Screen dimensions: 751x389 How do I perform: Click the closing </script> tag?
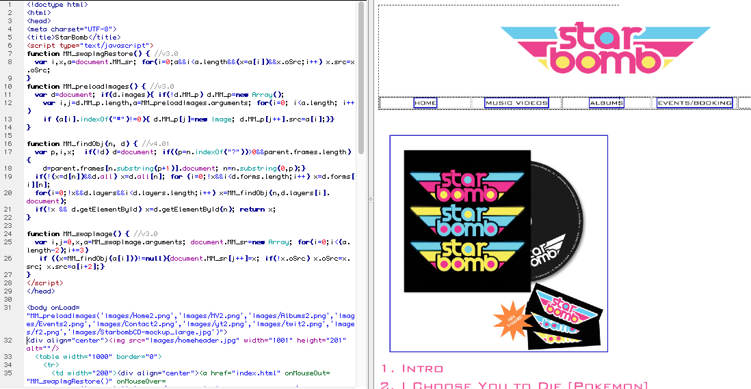[x=45, y=283]
